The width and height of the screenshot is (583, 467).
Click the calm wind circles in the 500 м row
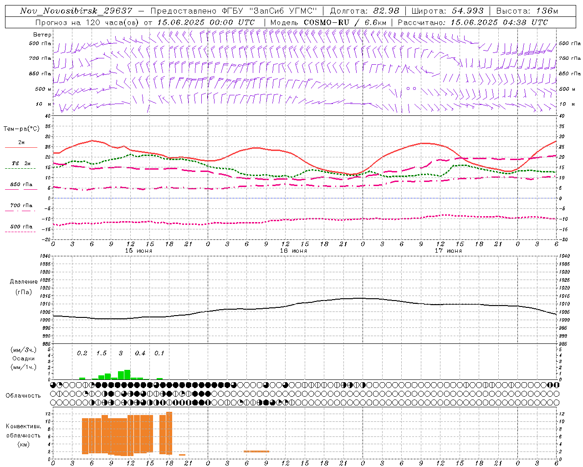click(411, 88)
